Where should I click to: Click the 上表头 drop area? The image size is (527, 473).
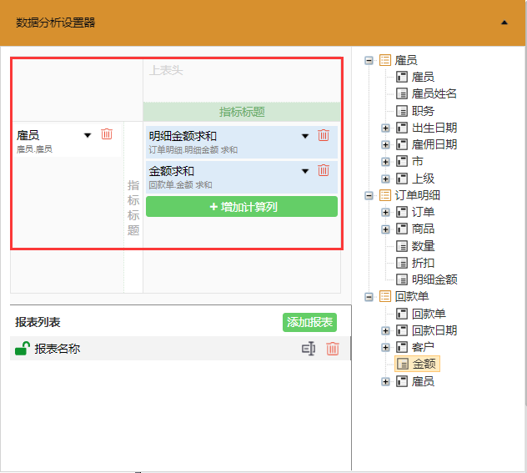pos(242,81)
